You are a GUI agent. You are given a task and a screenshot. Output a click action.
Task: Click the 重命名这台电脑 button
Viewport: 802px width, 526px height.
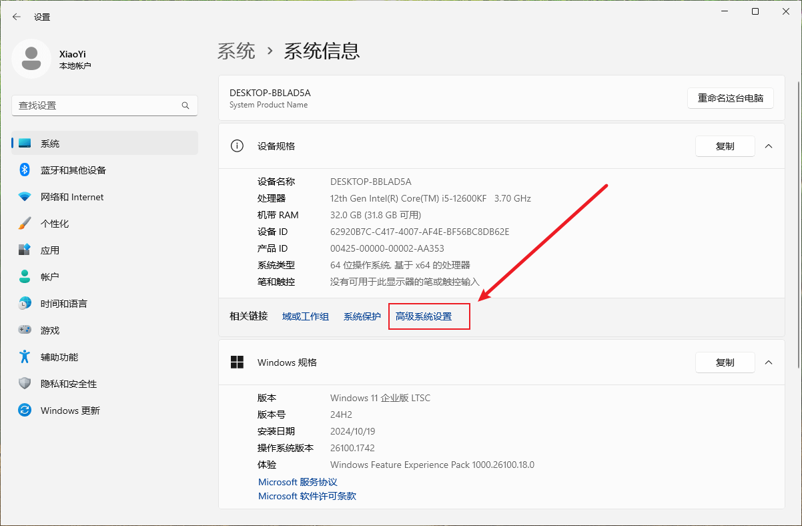pyautogui.click(x=730, y=97)
